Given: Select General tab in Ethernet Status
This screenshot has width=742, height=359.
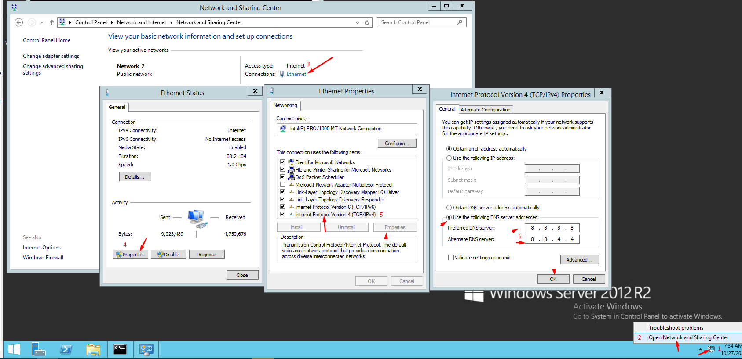Looking at the screenshot, I should click(x=117, y=107).
